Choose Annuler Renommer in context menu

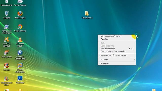click(x=117, y=49)
